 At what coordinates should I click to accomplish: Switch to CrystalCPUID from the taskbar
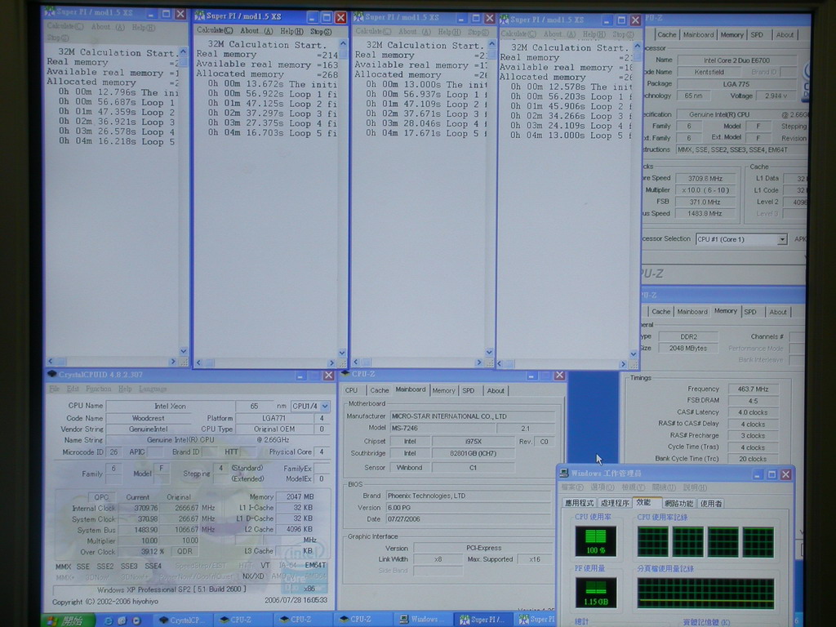182,620
